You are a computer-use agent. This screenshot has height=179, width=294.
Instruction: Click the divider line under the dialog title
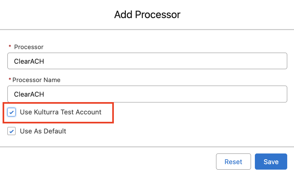(x=147, y=30)
